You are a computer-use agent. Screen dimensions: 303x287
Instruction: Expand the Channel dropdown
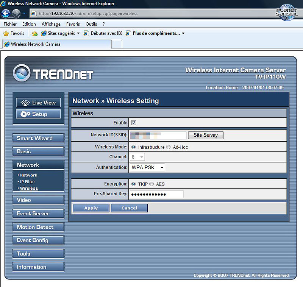click(x=138, y=157)
